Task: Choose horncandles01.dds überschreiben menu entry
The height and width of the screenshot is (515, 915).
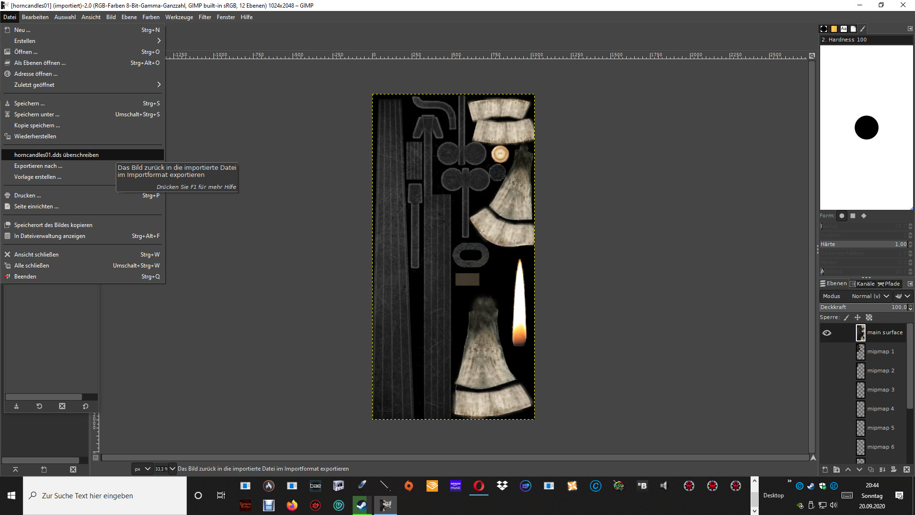Action: [56, 155]
